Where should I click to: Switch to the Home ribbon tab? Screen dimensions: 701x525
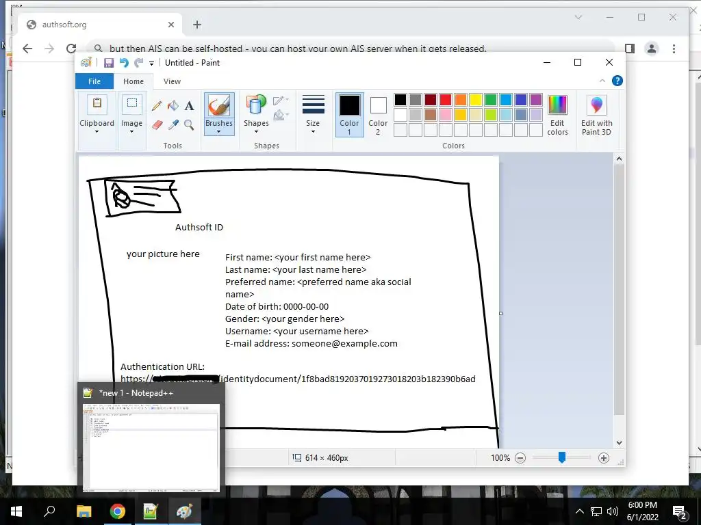coord(133,81)
